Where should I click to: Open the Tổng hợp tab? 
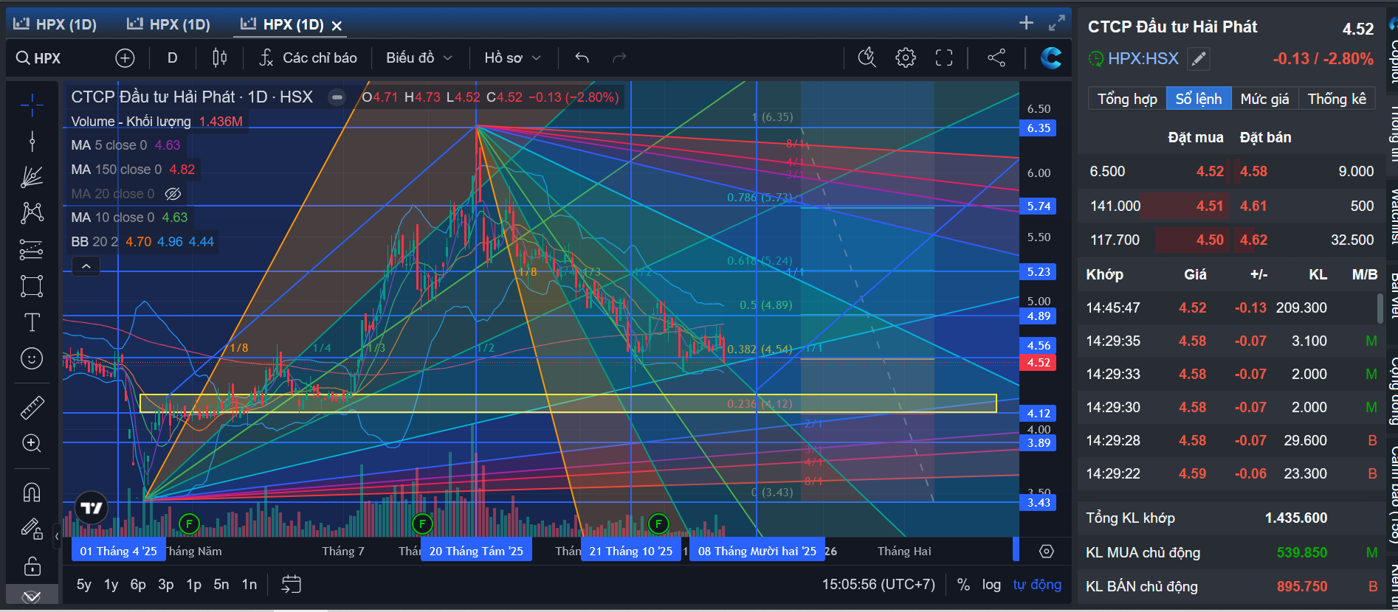tap(1127, 99)
